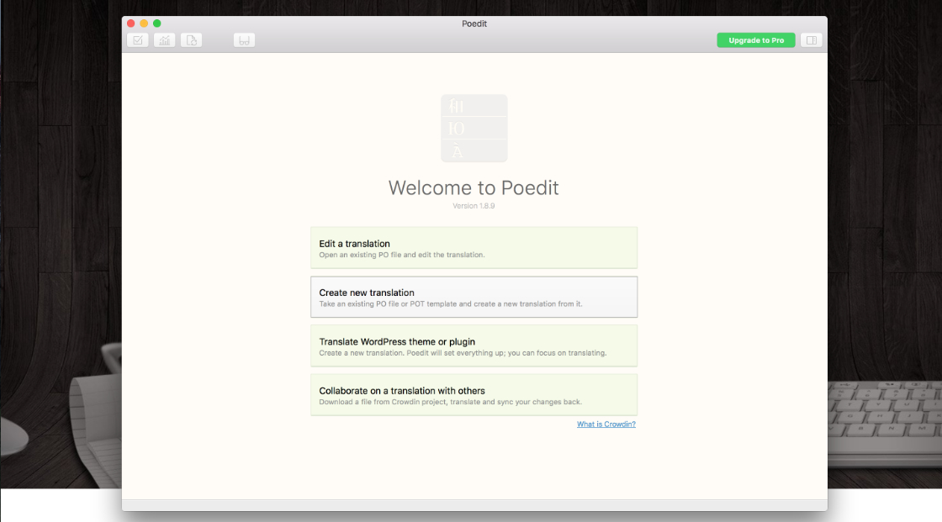Choose Edit a translation
The image size is (942, 522).
[x=474, y=247]
